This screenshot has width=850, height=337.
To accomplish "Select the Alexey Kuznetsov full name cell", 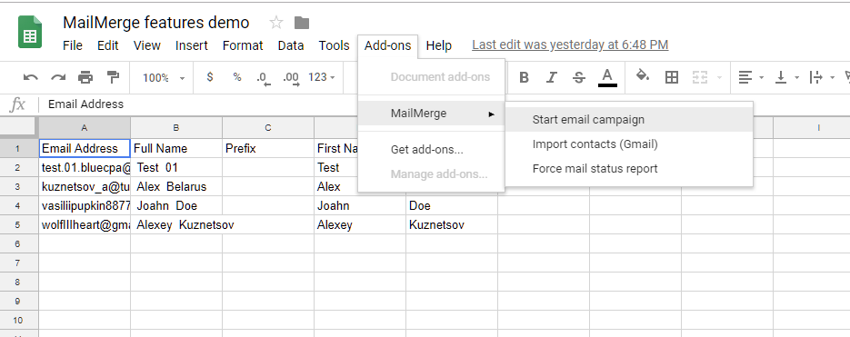I will click(176, 225).
